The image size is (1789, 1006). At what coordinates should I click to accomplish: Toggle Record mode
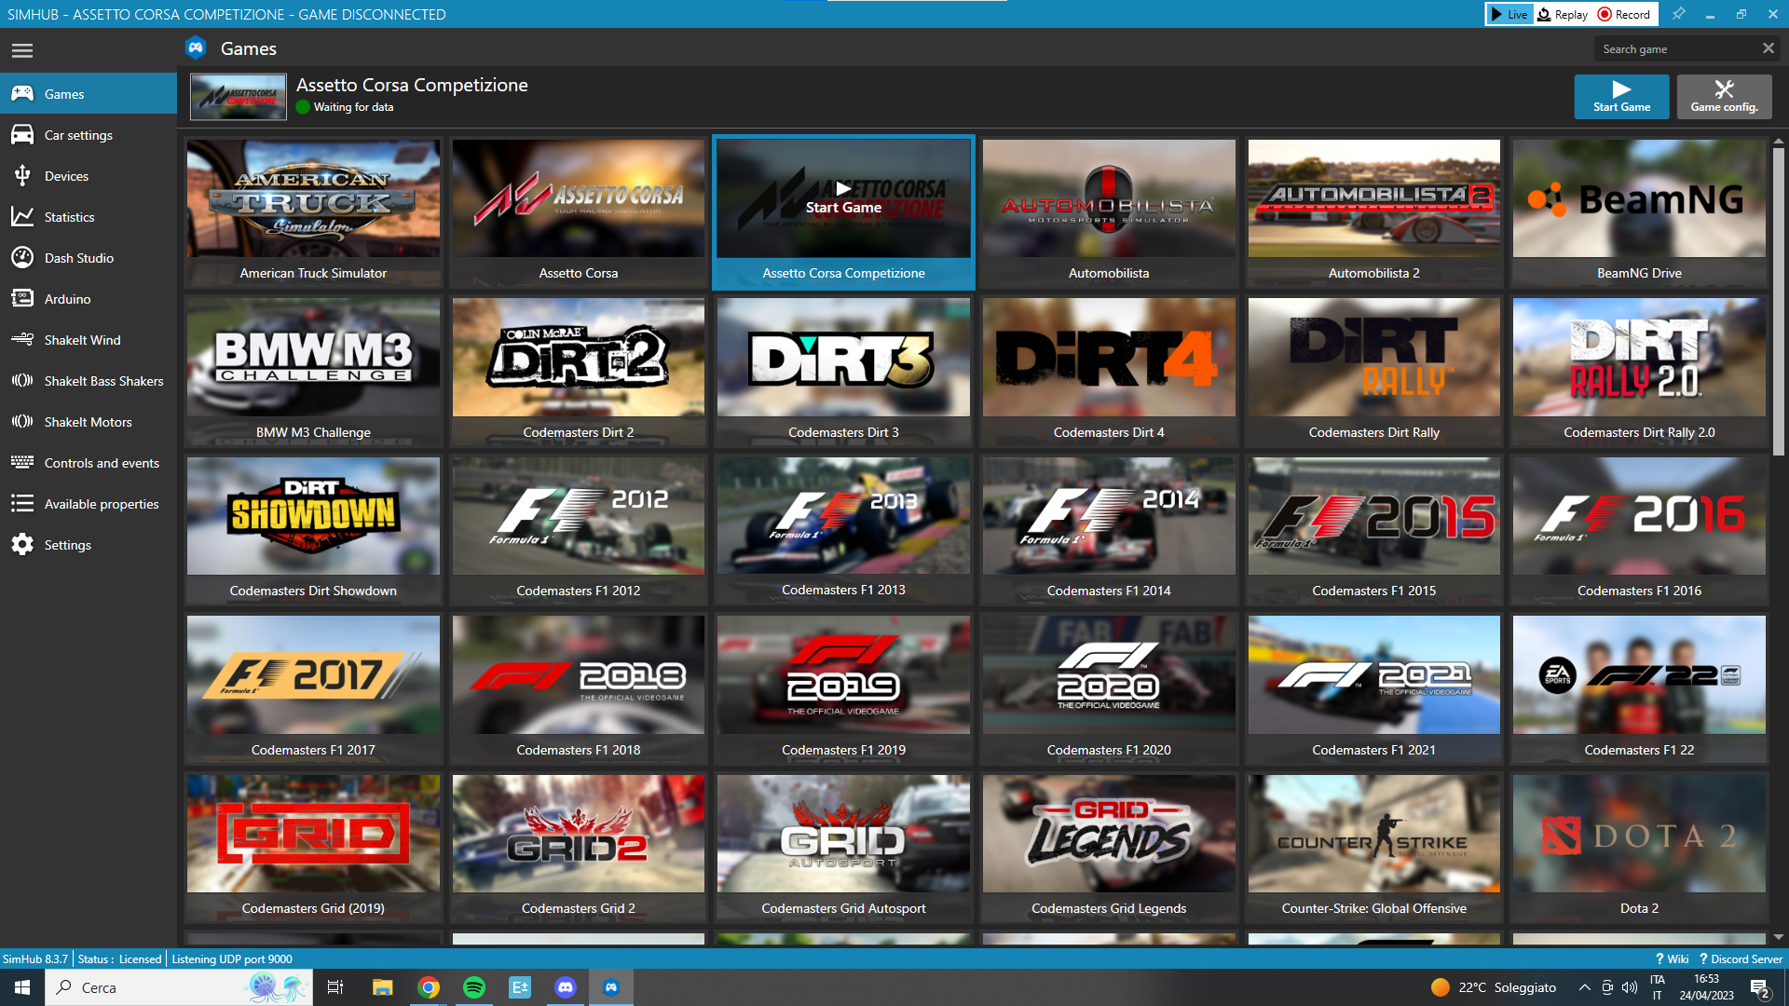click(1624, 14)
